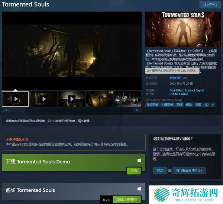Click the Windows icon in Demo section

(x=139, y=161)
